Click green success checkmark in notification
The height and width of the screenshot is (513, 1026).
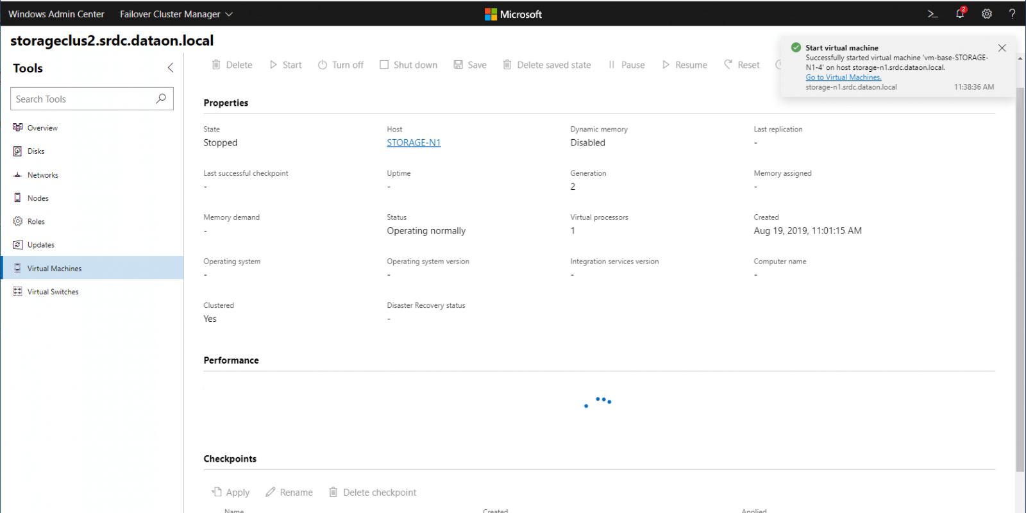coord(796,47)
